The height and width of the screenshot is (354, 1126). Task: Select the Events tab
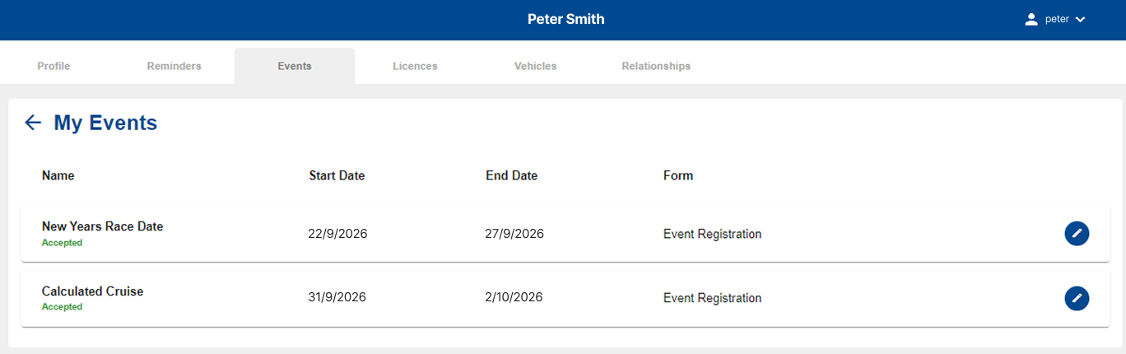295,66
